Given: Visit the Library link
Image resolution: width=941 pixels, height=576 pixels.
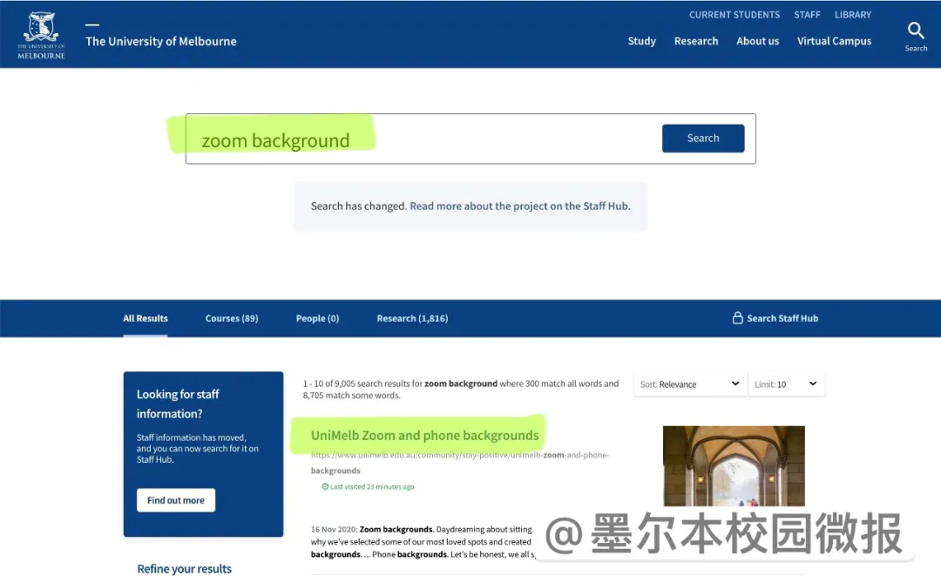Looking at the screenshot, I should coord(853,15).
